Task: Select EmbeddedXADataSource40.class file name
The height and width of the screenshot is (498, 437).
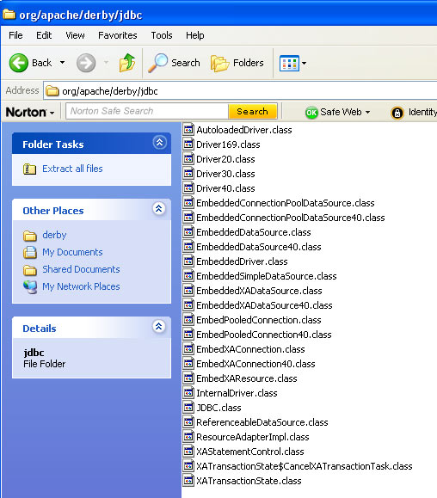Action: click(x=264, y=305)
